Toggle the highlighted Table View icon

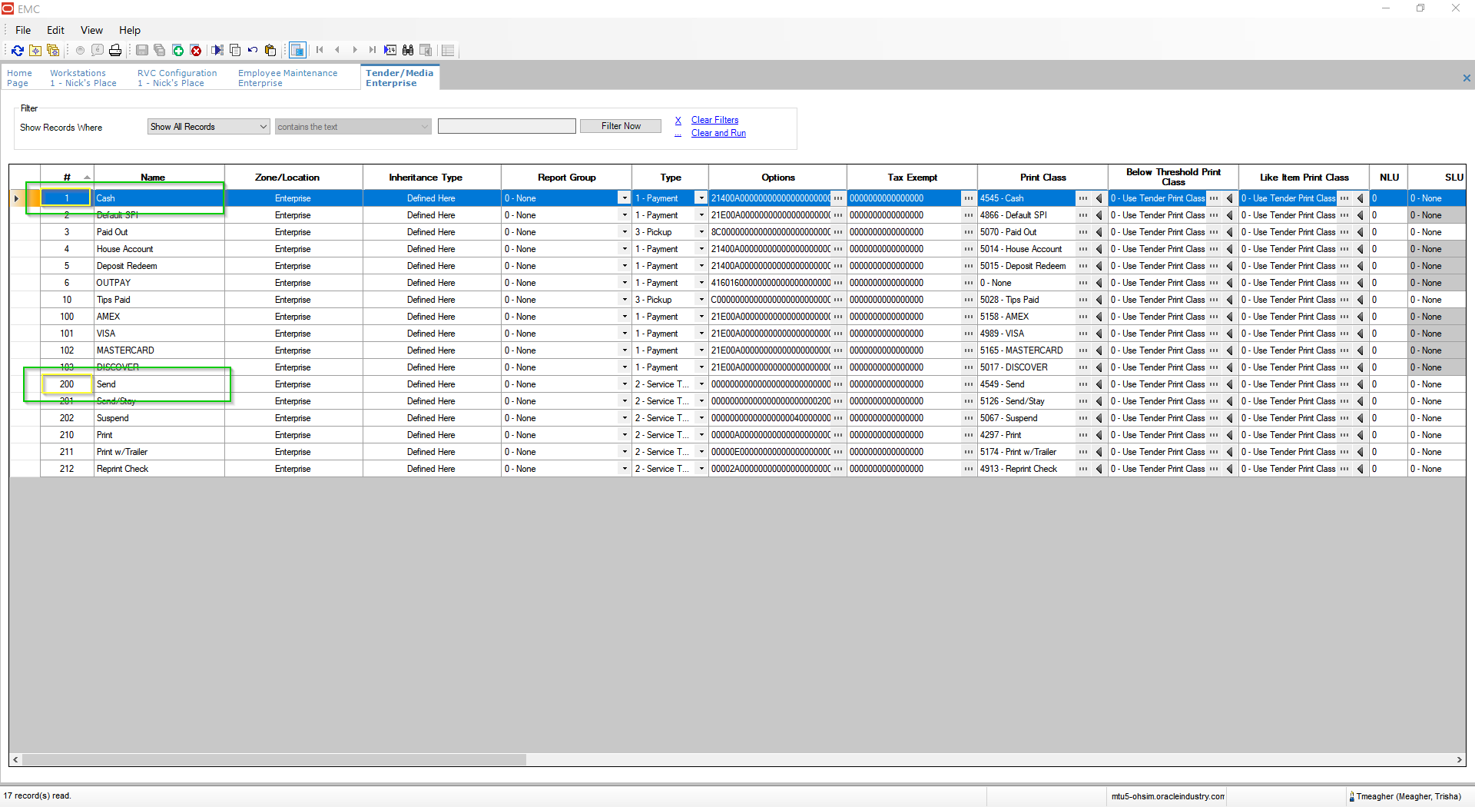(297, 50)
